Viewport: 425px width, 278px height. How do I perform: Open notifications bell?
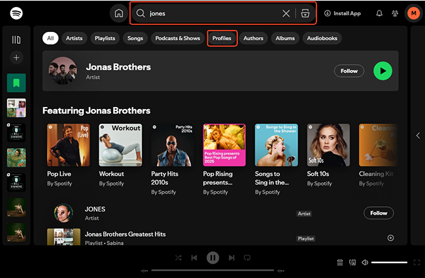pyautogui.click(x=379, y=13)
